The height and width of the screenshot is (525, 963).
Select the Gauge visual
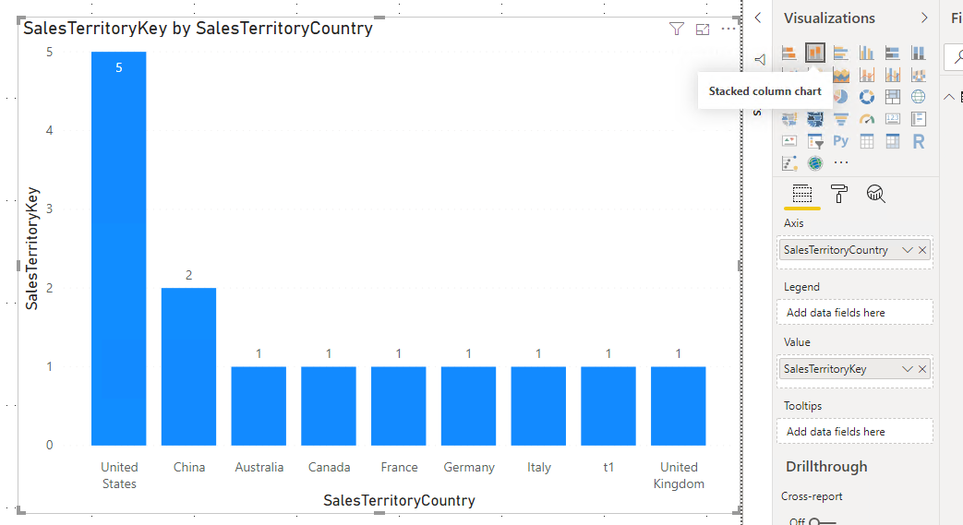pos(867,119)
